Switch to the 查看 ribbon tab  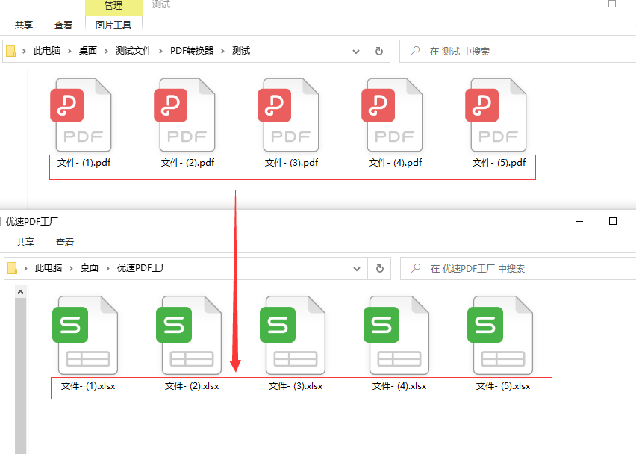coord(63,25)
